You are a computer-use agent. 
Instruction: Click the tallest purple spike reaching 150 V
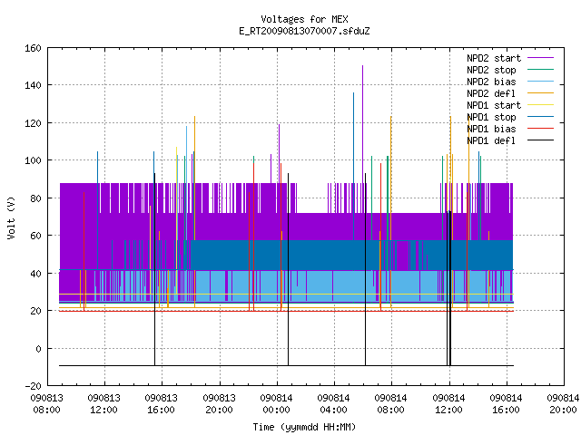(362, 124)
